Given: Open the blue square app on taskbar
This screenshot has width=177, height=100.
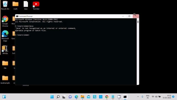Looking at the screenshot, I should click(101, 97).
